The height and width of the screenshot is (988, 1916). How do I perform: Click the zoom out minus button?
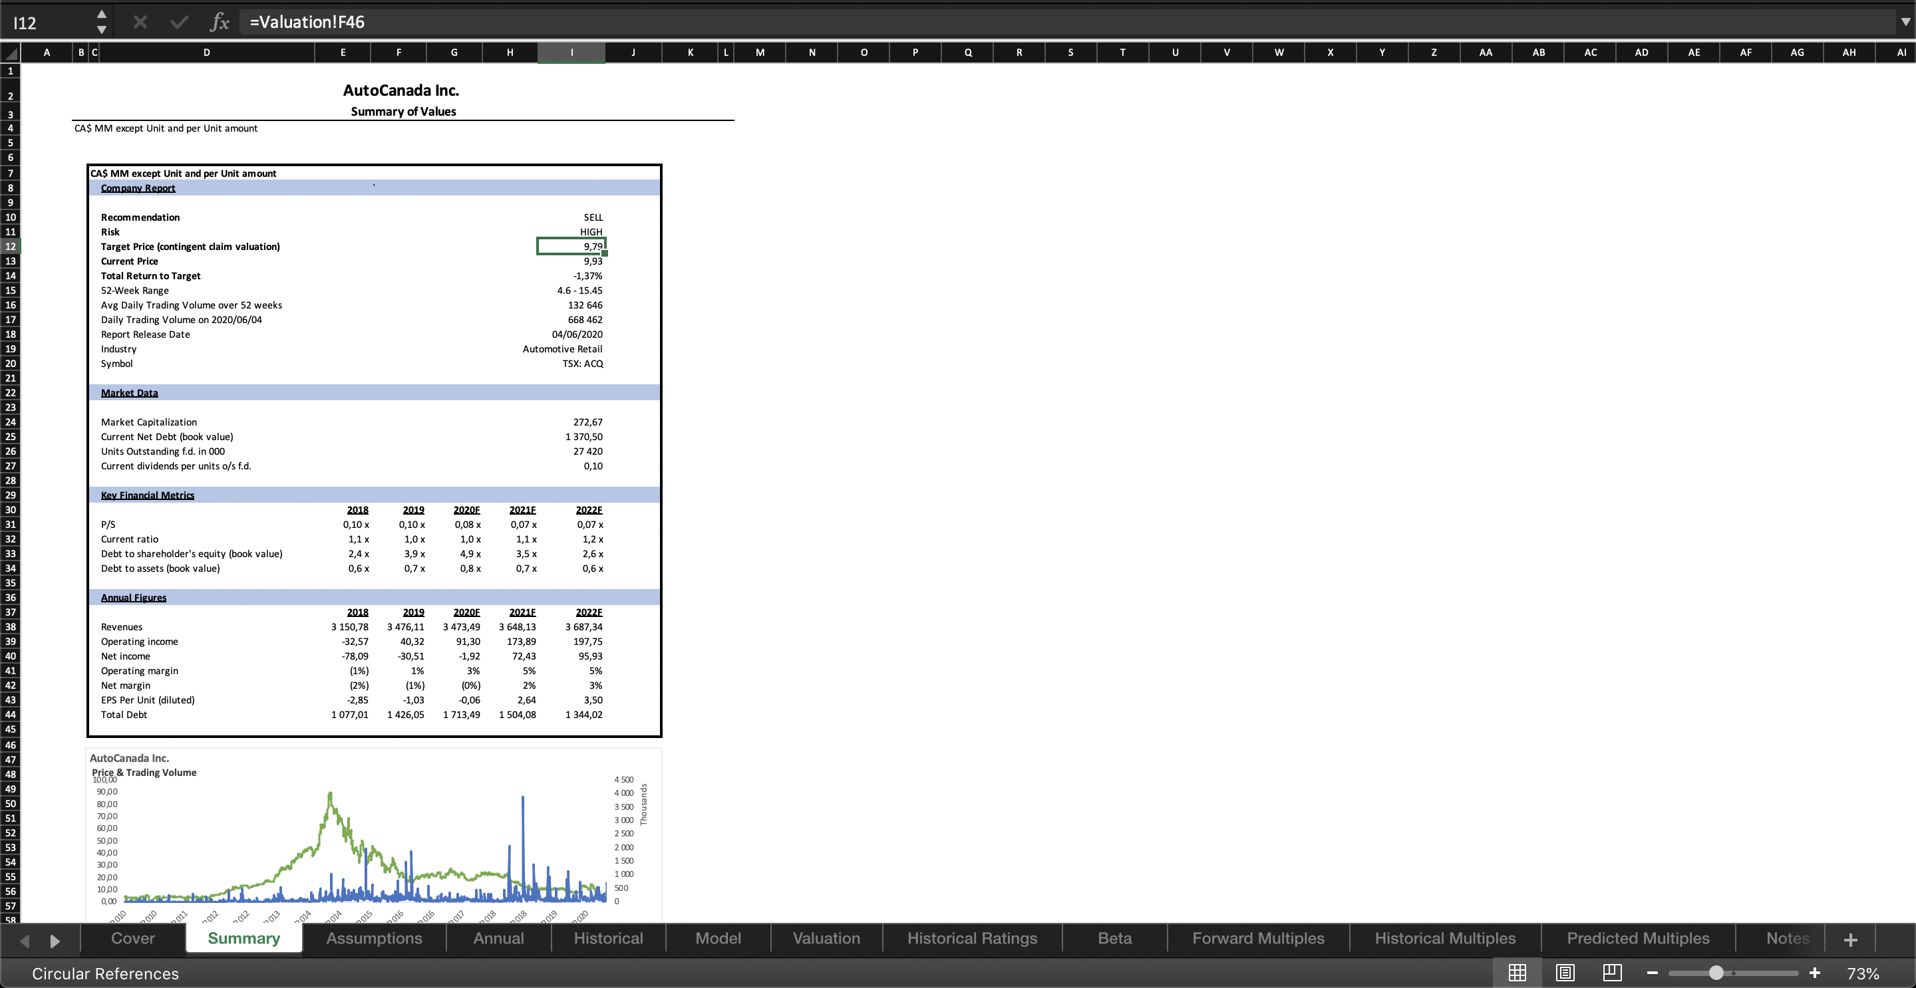point(1653,973)
